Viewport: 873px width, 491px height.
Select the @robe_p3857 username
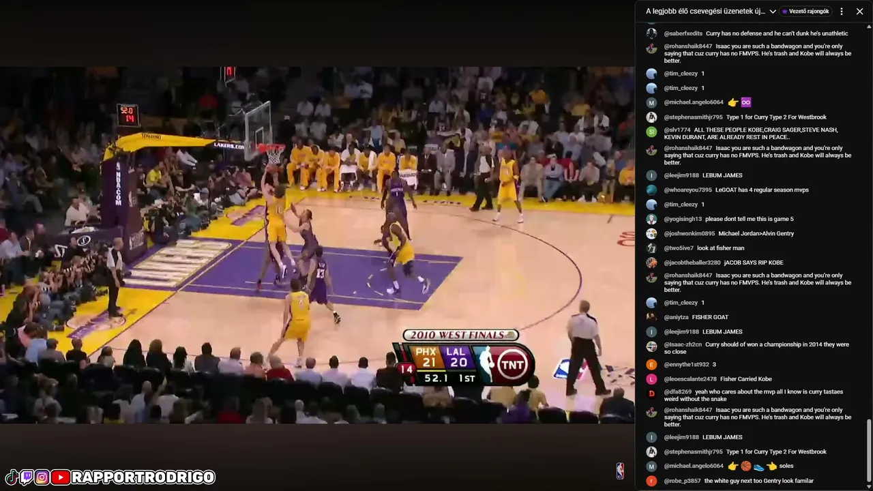coord(682,481)
